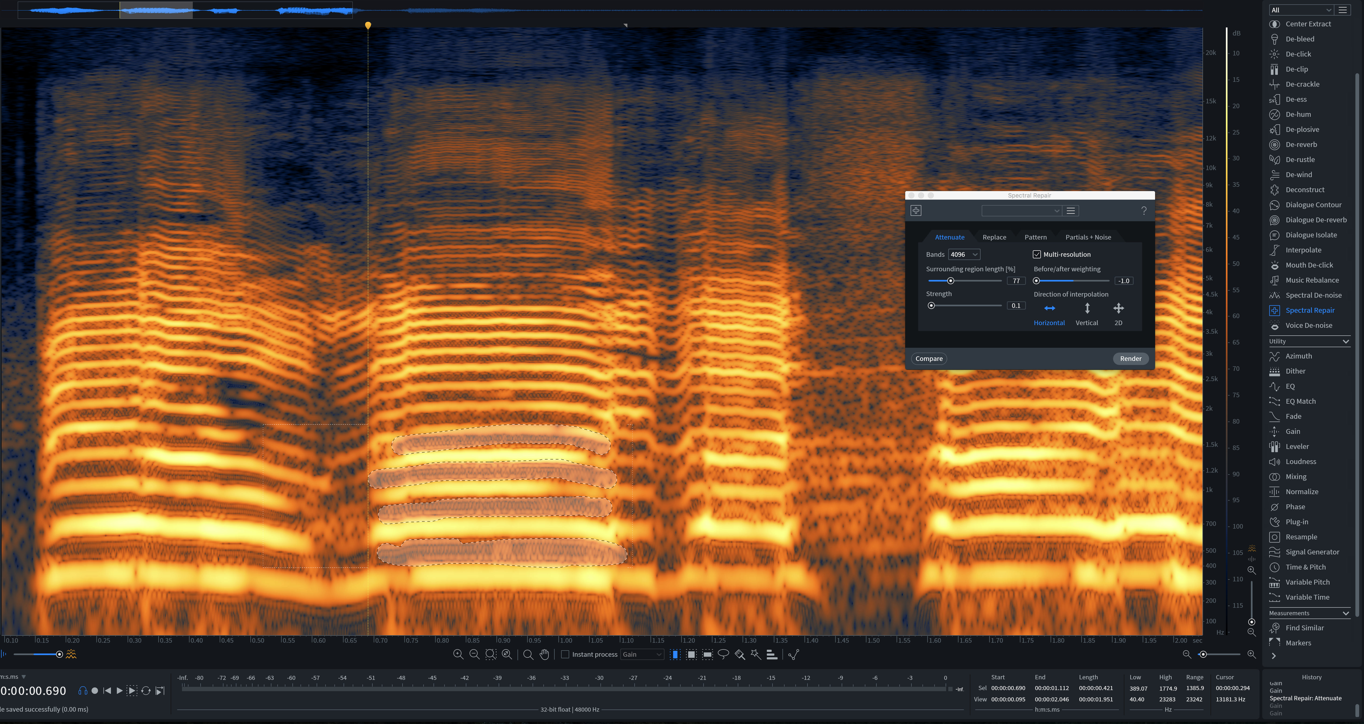Screen dimensions: 1364x724
Task: Open the Spectral De-noise module
Action: (x=1313, y=295)
